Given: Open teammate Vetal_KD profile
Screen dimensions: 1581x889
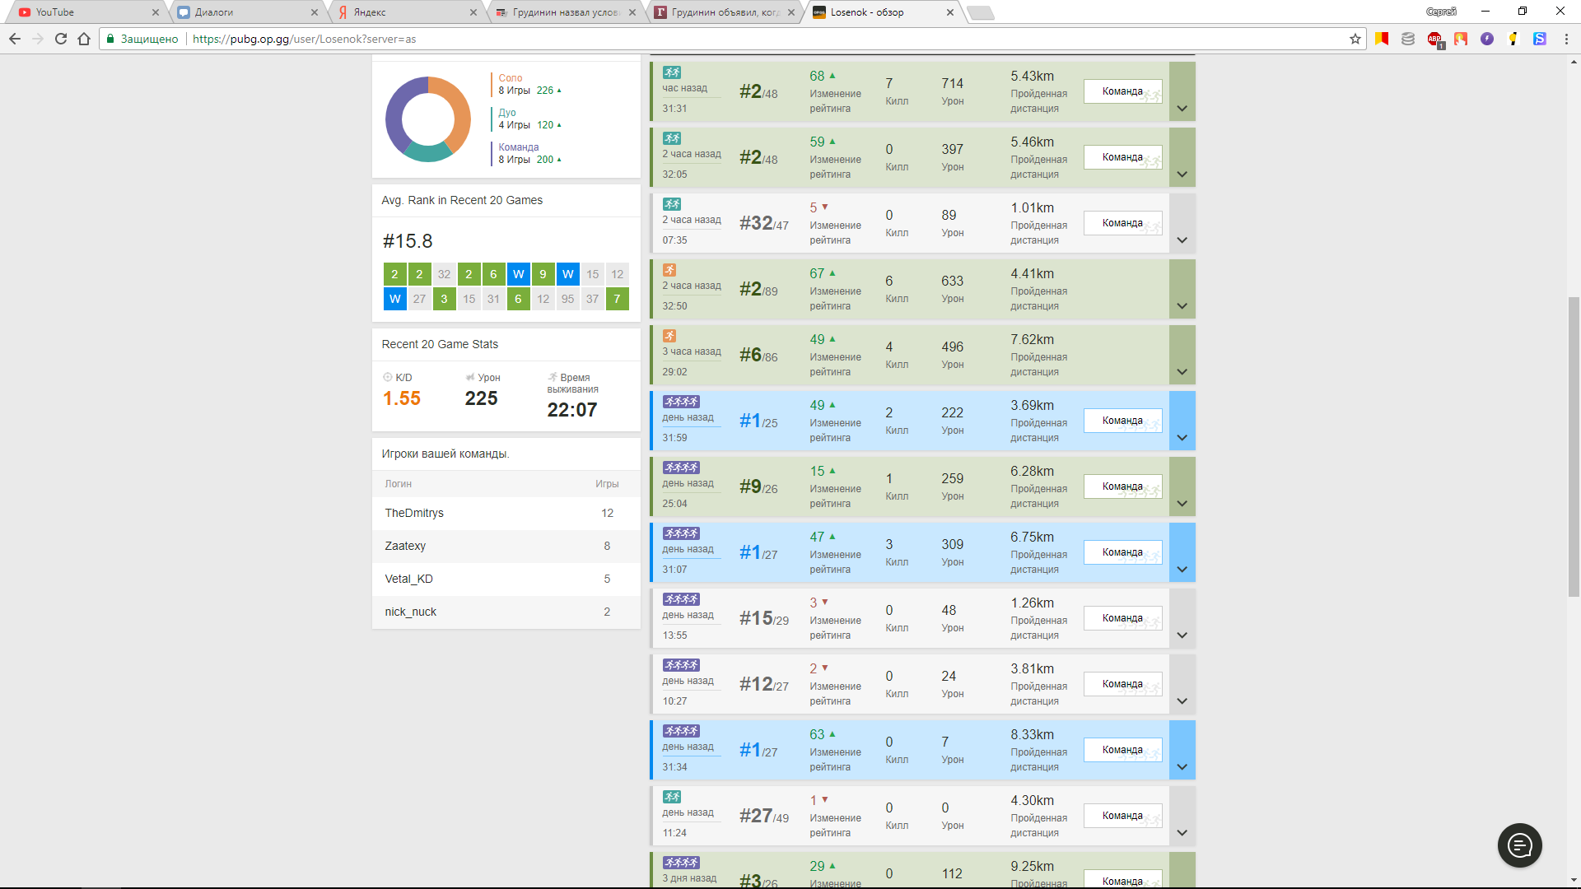Looking at the screenshot, I should [x=408, y=579].
